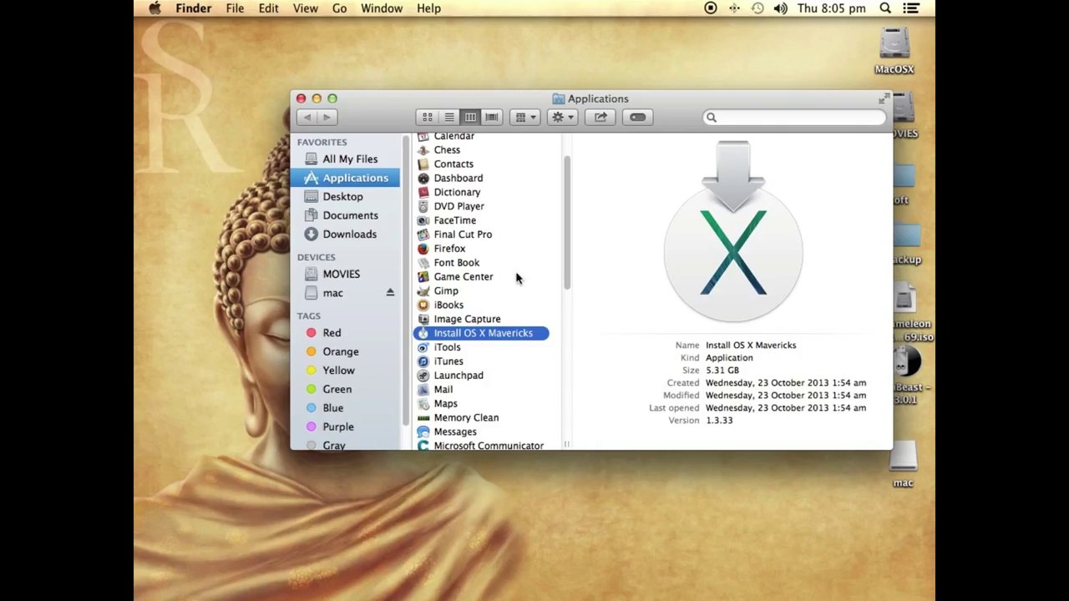Image resolution: width=1069 pixels, height=601 pixels.
Task: Open the Action gear dropdown menu
Action: [562, 118]
